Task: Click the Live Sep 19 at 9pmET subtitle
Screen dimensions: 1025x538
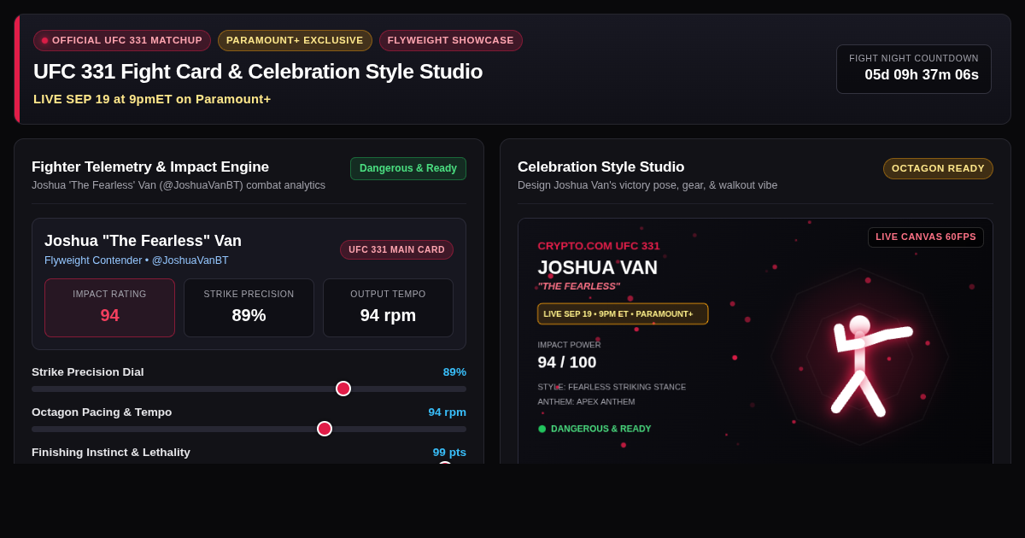Action: pos(152,99)
